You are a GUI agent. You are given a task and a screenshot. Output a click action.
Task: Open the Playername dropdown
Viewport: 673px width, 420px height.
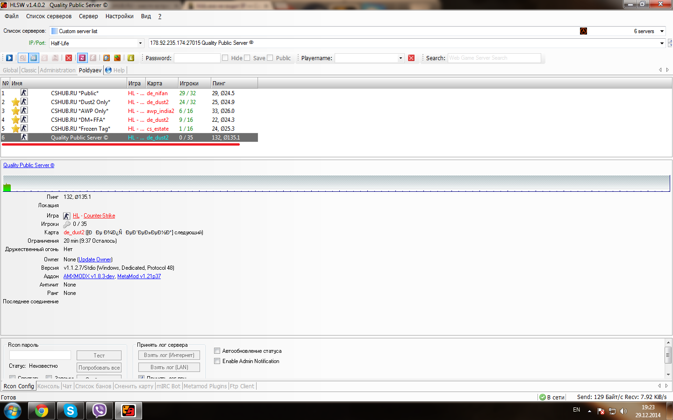[401, 58]
